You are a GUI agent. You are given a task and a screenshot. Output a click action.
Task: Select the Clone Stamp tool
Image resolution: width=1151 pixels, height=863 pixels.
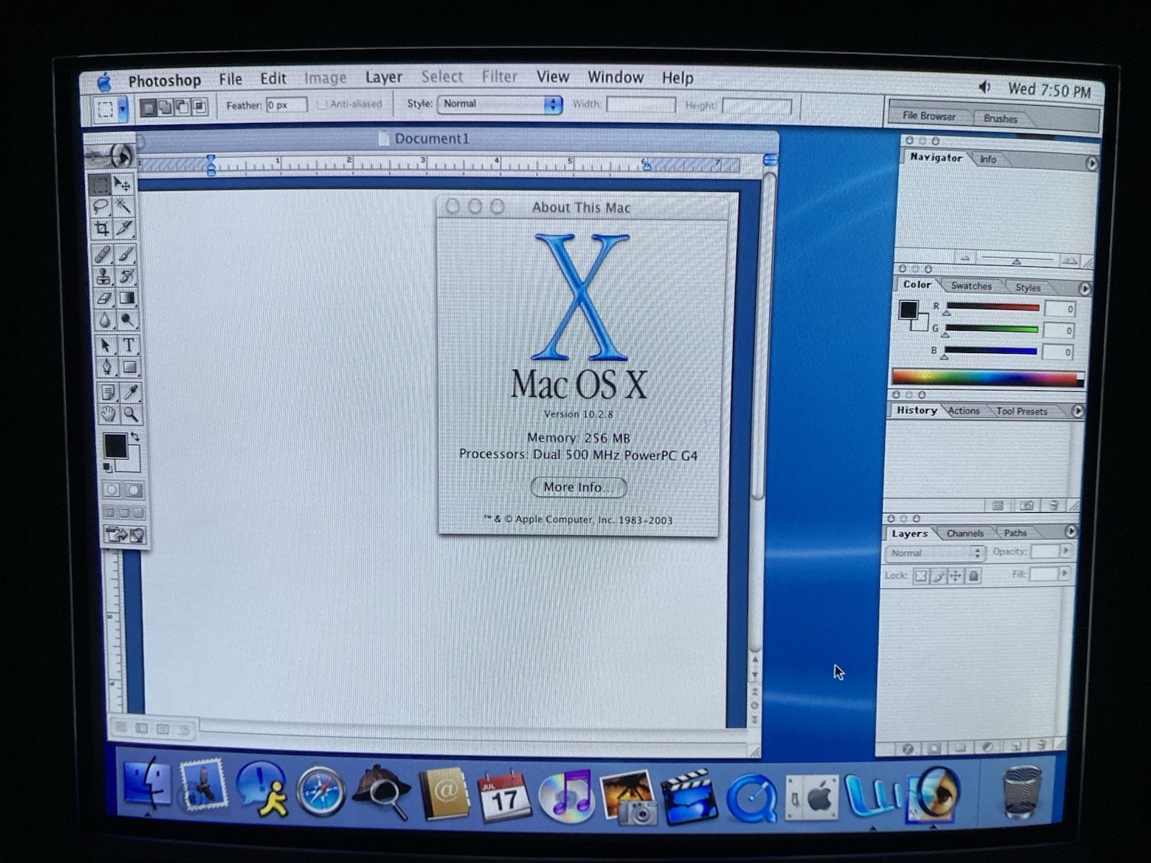(x=103, y=276)
